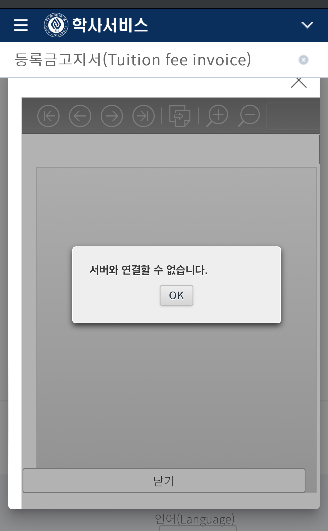This screenshot has width=328, height=531.
Task: Confirm the server error with OK
Action: (x=176, y=295)
